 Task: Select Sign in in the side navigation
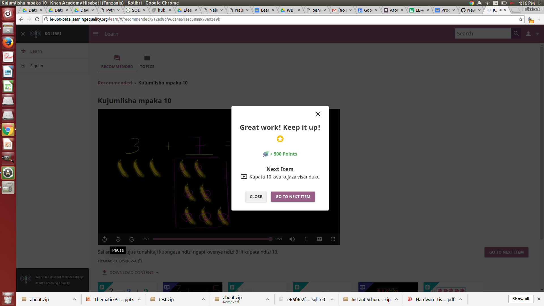coord(52,66)
